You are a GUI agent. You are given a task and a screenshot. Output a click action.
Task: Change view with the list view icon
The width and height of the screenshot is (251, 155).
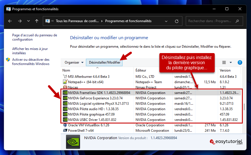[224, 62]
